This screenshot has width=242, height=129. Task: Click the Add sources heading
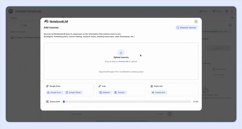51,28
